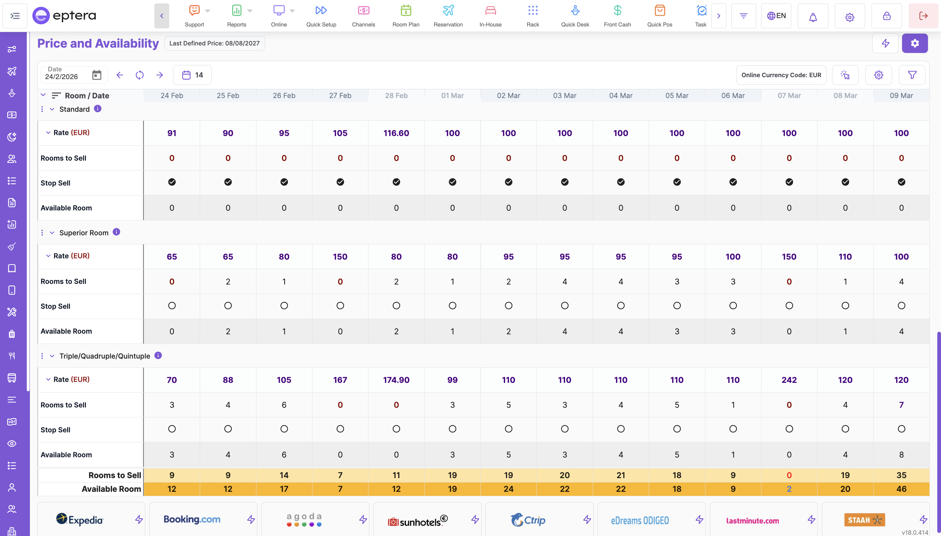Click Online Currency Code EUR button
Image resolution: width=941 pixels, height=536 pixels.
[x=781, y=75]
